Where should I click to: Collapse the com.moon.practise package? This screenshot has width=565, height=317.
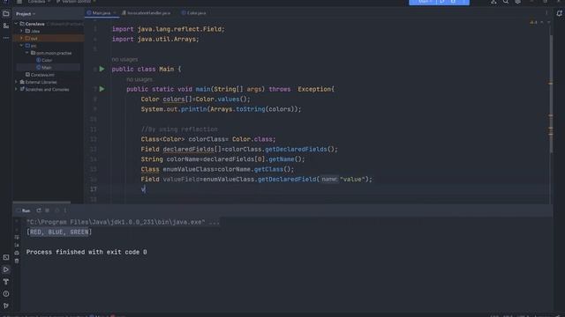(27, 53)
